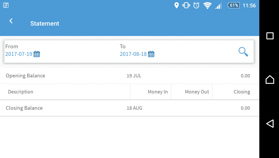Viewport: 279px width, 158px height.
Task: Open the From date calendar picker icon
Action: coord(37,54)
